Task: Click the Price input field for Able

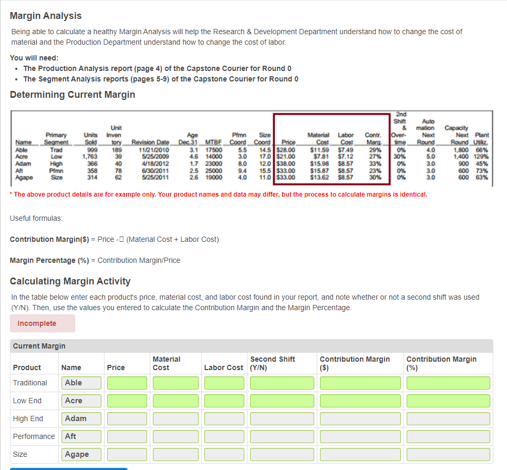Action: click(127, 383)
